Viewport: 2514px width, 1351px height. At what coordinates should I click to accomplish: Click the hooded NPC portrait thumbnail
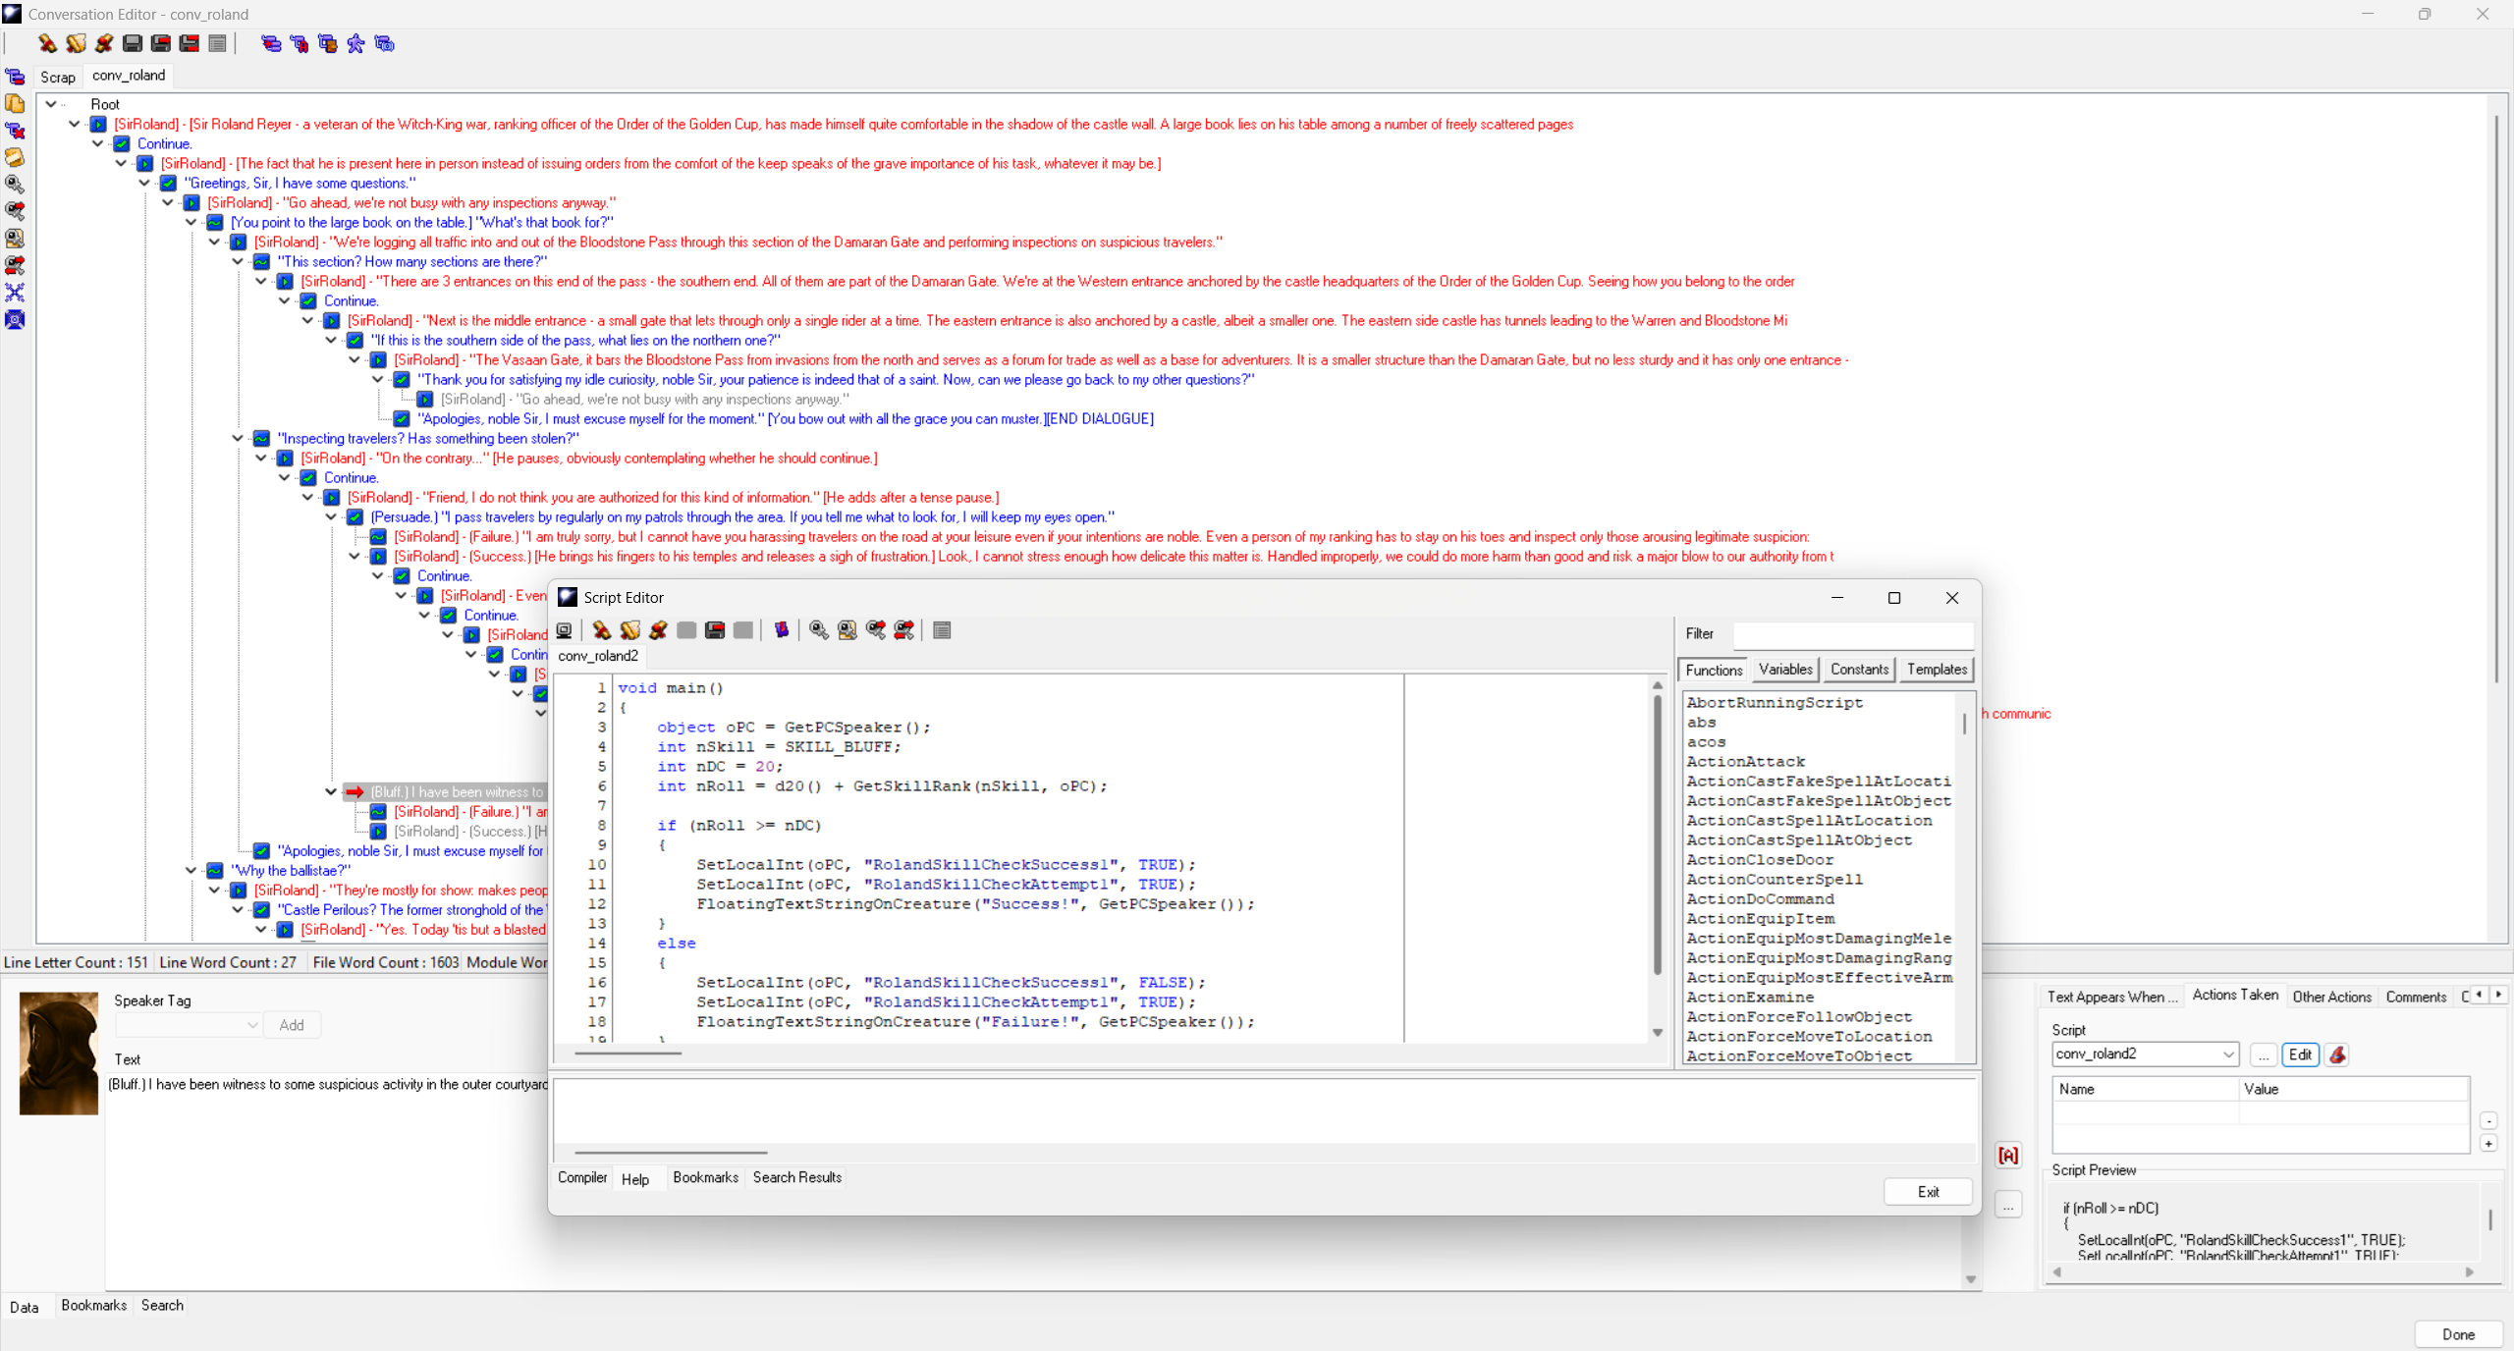tap(59, 1053)
